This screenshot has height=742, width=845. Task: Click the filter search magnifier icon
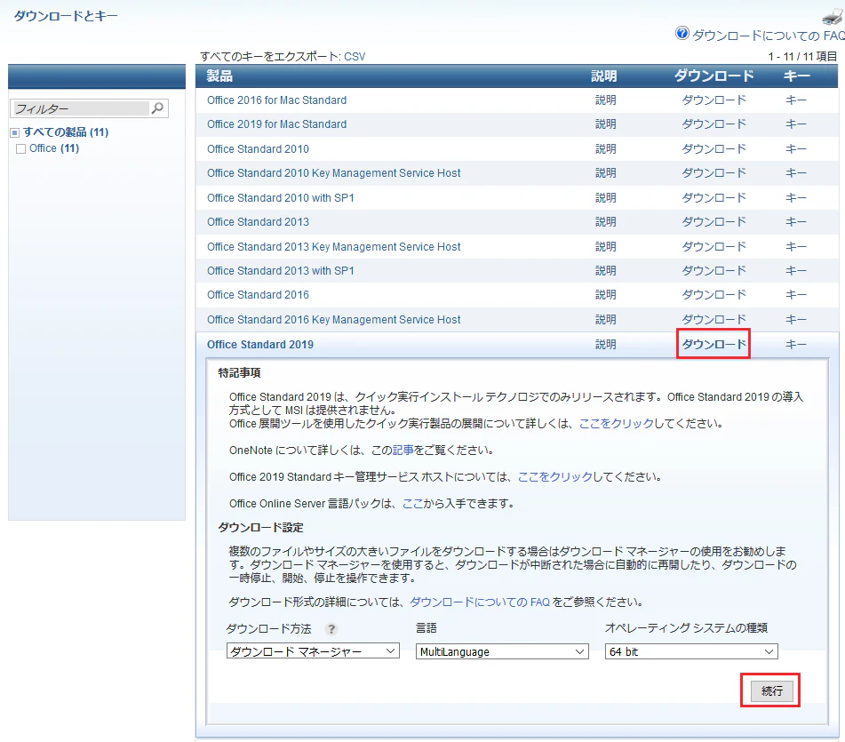[157, 108]
